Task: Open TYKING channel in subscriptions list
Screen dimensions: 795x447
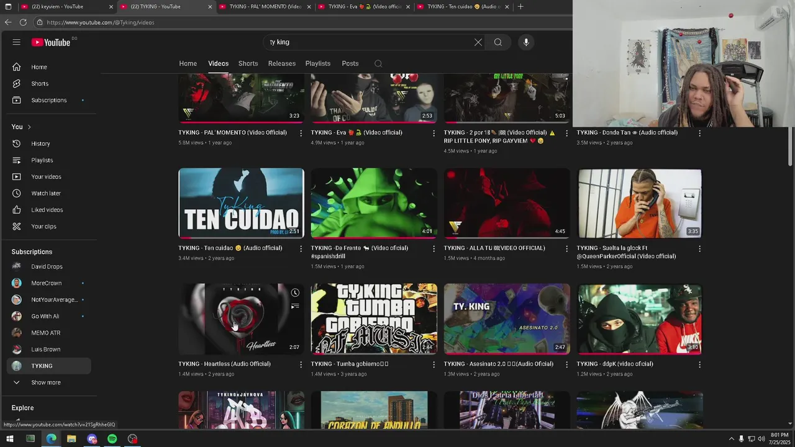Action: click(x=50, y=366)
